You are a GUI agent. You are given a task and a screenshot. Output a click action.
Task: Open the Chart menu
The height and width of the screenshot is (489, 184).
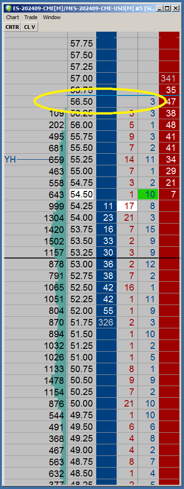tap(13, 18)
